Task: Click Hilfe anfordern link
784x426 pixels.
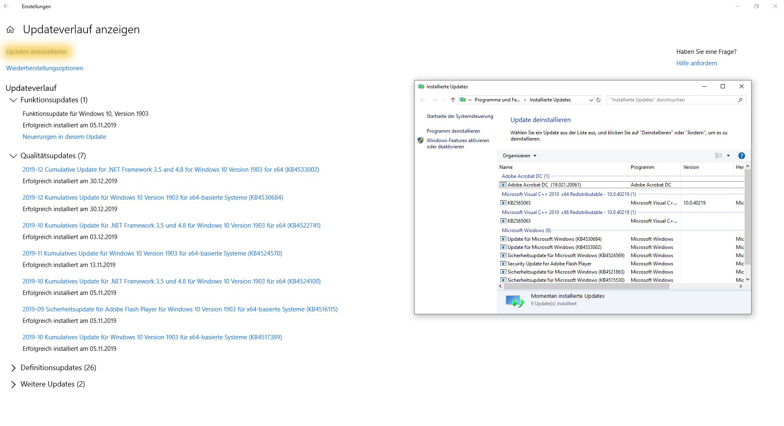Action: coord(697,63)
